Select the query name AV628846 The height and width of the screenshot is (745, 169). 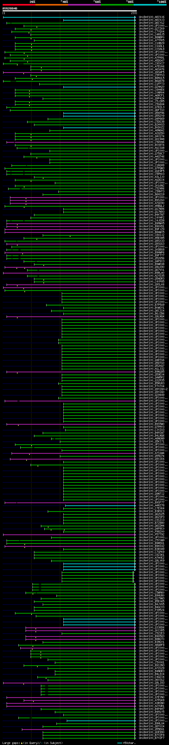[10, 8]
